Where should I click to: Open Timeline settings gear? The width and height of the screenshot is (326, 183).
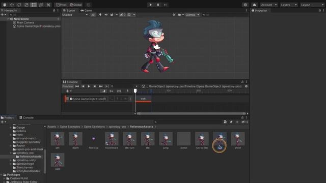(246, 86)
